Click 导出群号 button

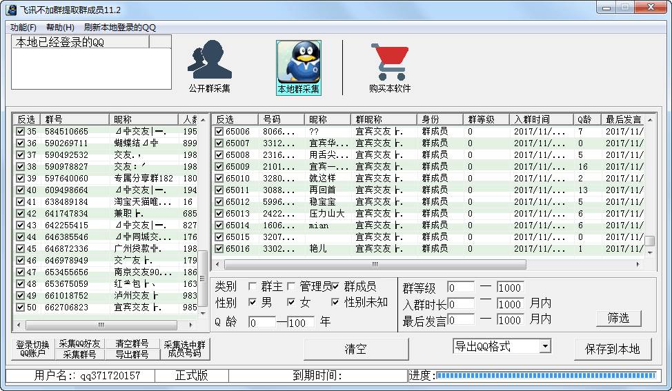coord(132,354)
